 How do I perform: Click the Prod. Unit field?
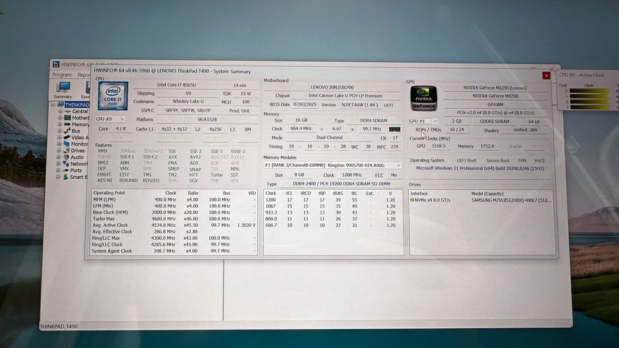point(239,111)
